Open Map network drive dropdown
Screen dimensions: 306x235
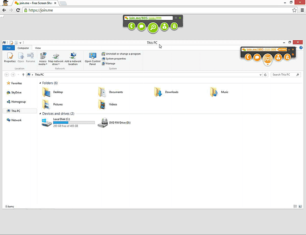(56, 59)
